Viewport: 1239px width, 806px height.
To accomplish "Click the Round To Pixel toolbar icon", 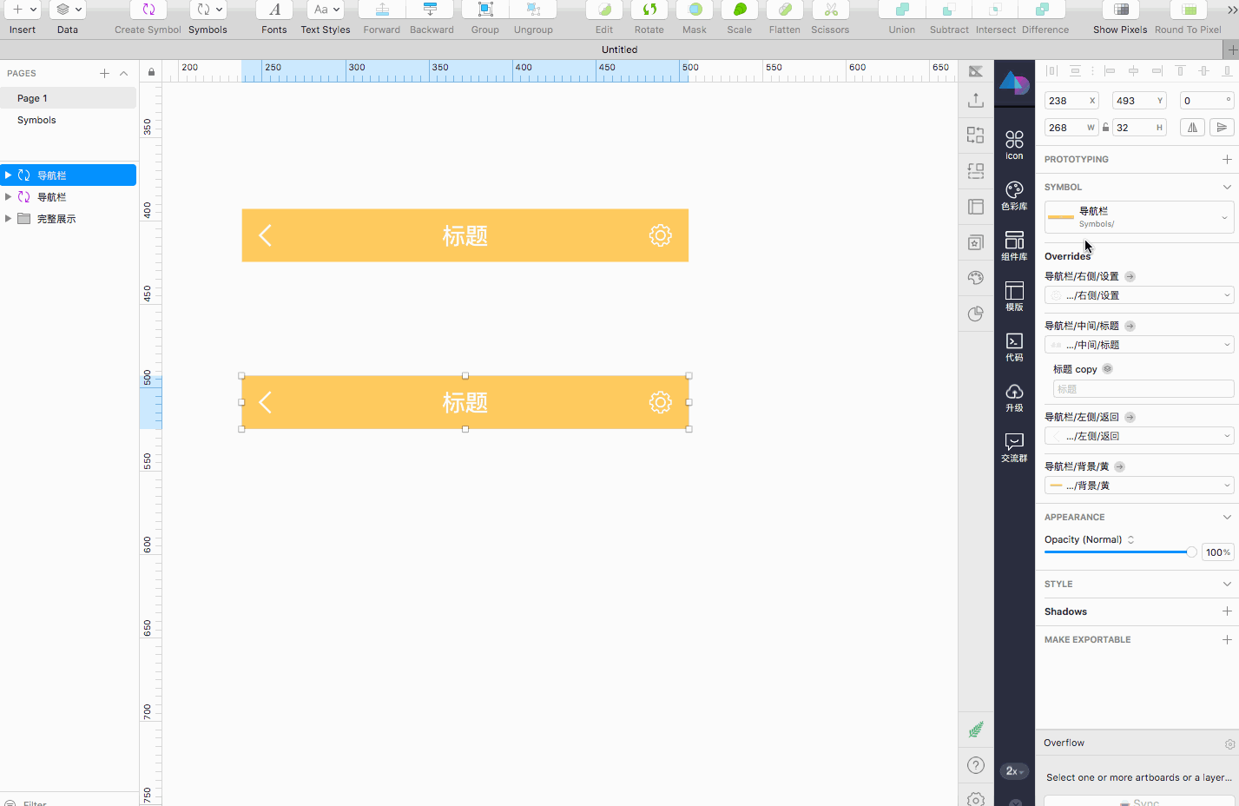I will point(1189,10).
